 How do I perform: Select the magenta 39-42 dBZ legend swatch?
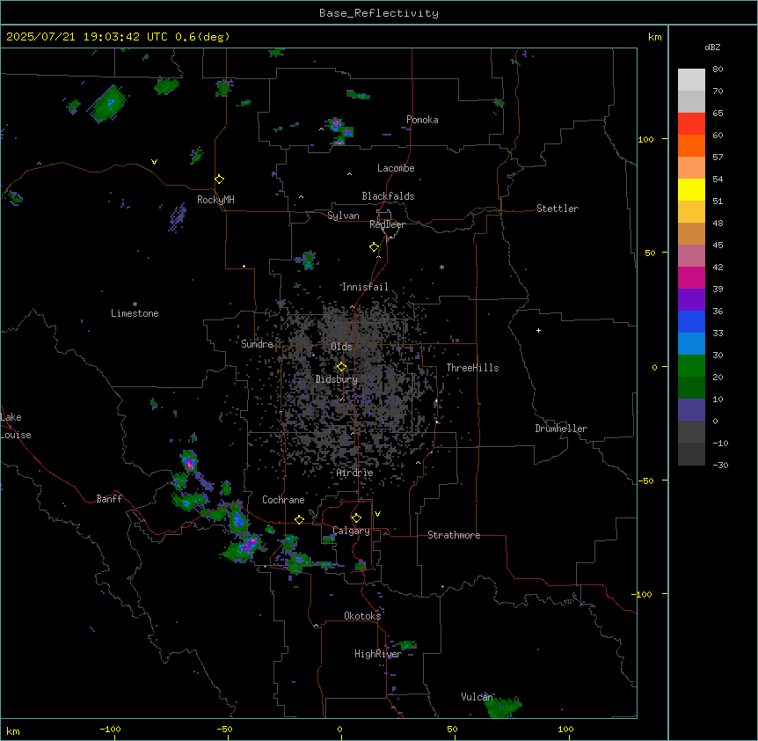(691, 278)
